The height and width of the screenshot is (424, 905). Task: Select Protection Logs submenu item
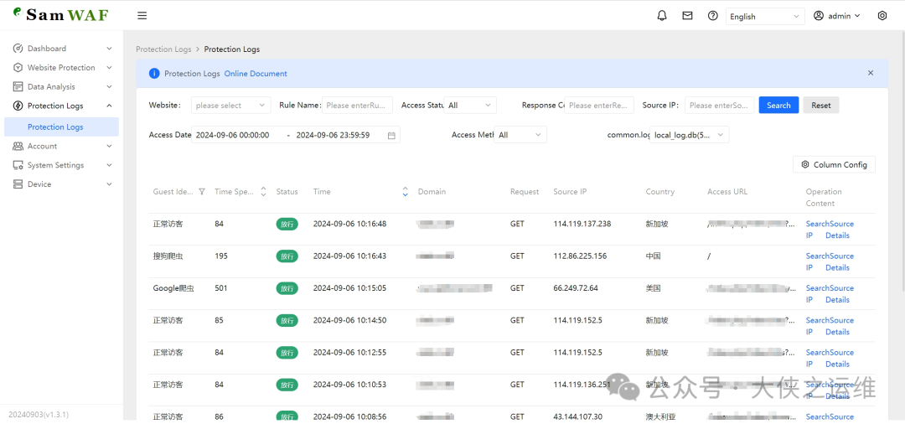55,127
